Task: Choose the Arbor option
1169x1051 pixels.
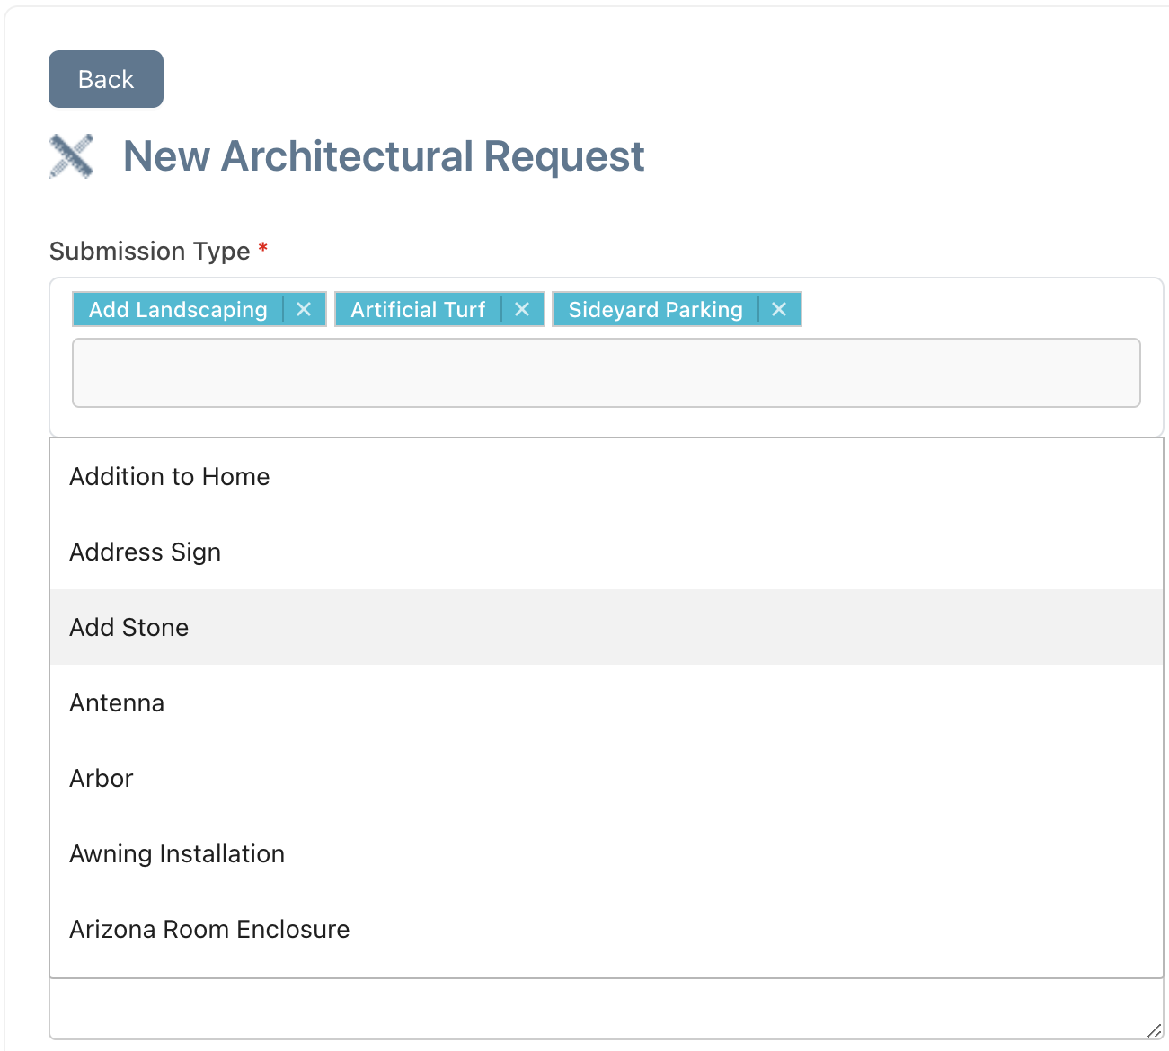Action: coord(607,778)
